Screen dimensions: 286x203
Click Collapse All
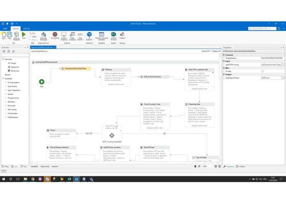coord(216,51)
